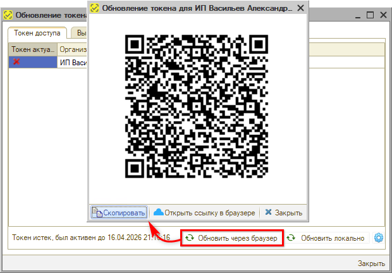Click the 1C icon in QR dialog title
This screenshot has width=392, height=273.
95,8
